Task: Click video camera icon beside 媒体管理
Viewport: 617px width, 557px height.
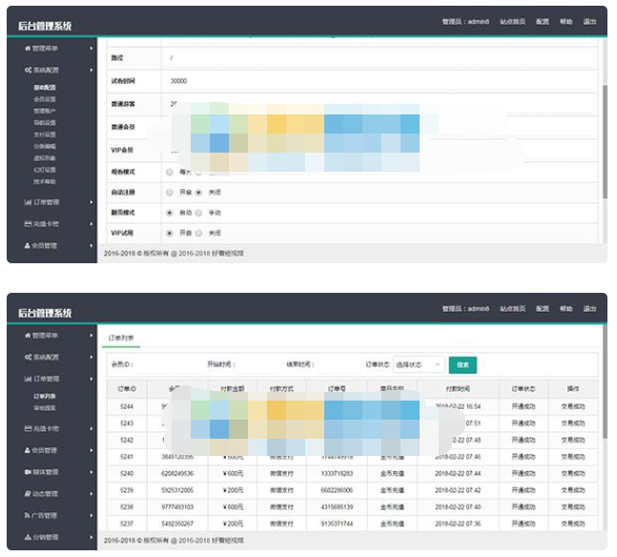Action: [28, 472]
